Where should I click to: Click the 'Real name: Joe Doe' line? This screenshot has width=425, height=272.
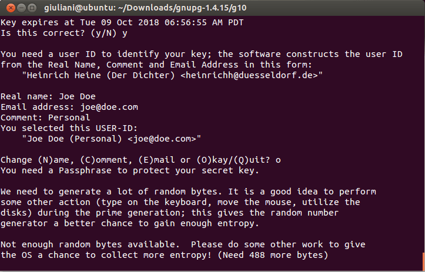(48, 96)
